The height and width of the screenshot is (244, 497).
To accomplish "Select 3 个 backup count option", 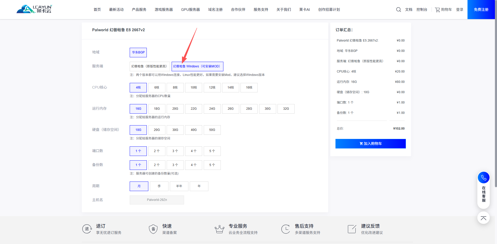I will (x=175, y=165).
